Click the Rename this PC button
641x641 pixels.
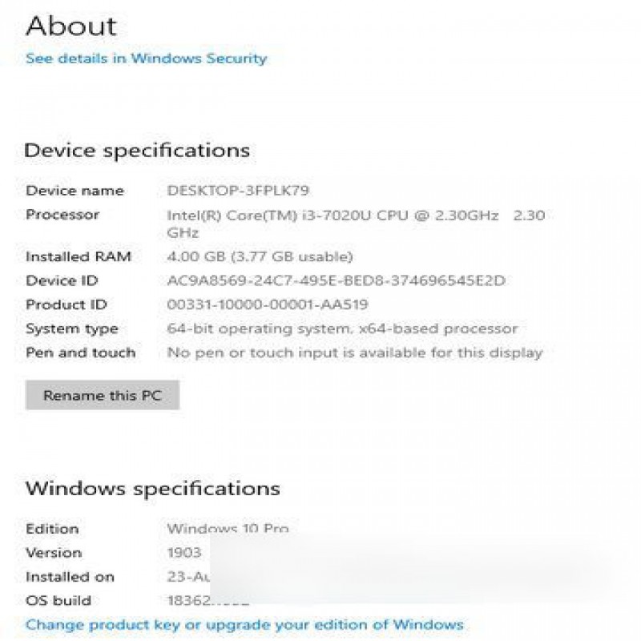103,395
